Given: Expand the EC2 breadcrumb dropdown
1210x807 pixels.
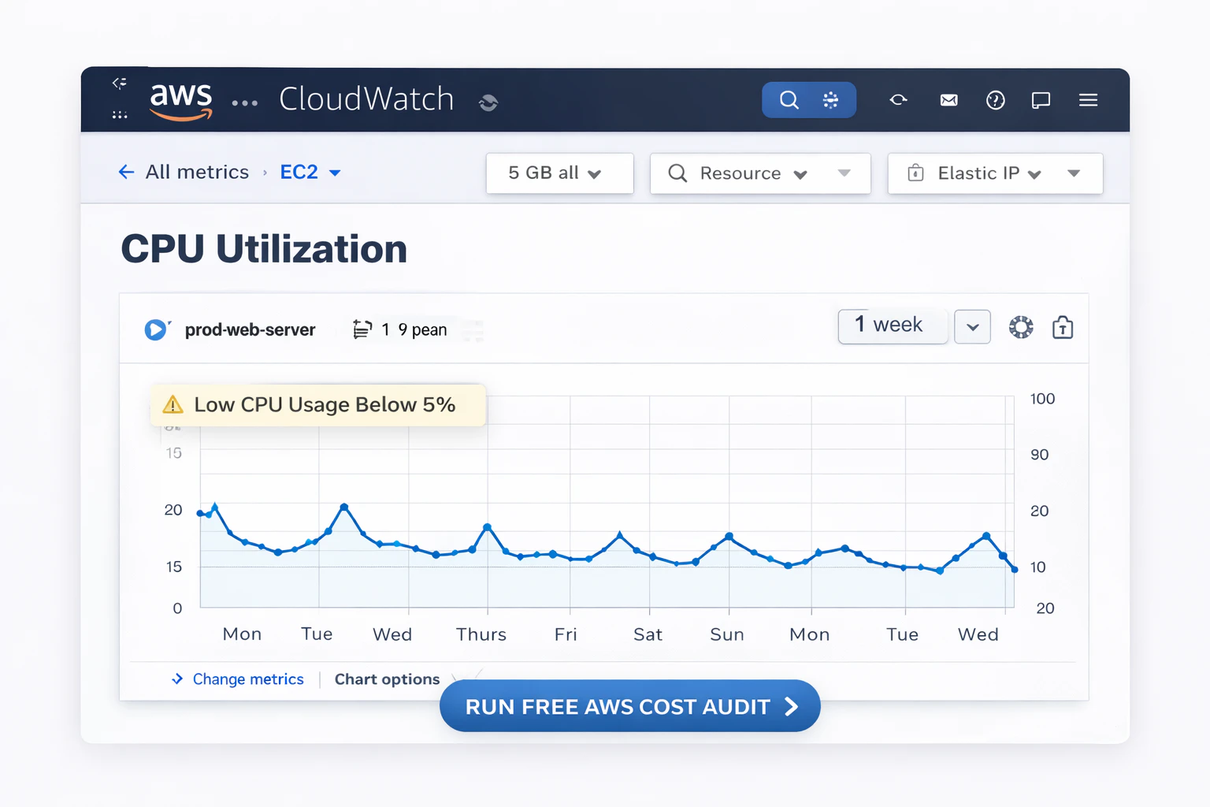Looking at the screenshot, I should click(x=335, y=173).
